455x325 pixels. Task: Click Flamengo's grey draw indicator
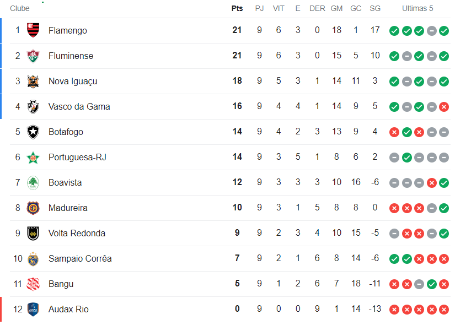[432, 31]
